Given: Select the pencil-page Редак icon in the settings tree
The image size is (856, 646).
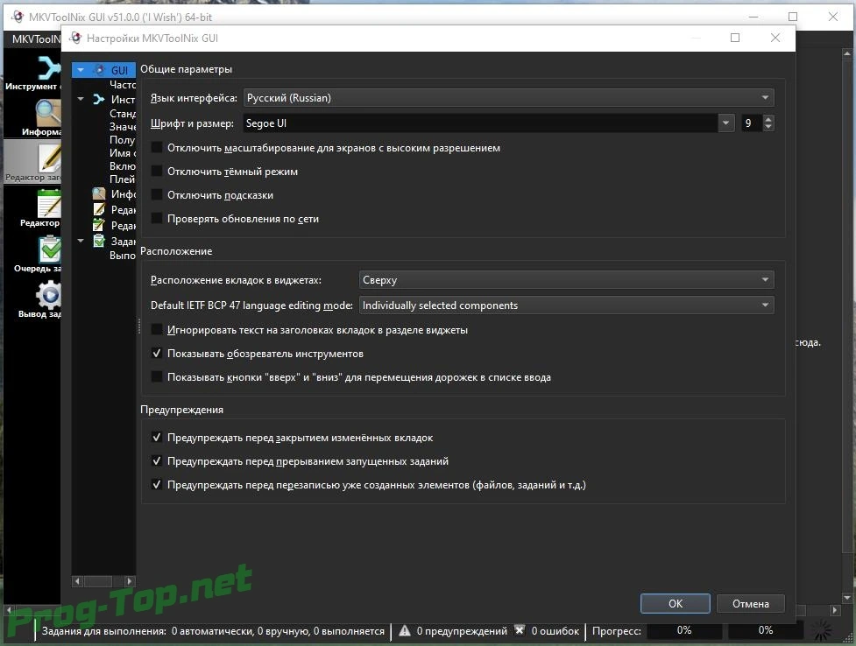Looking at the screenshot, I should pos(99,209).
